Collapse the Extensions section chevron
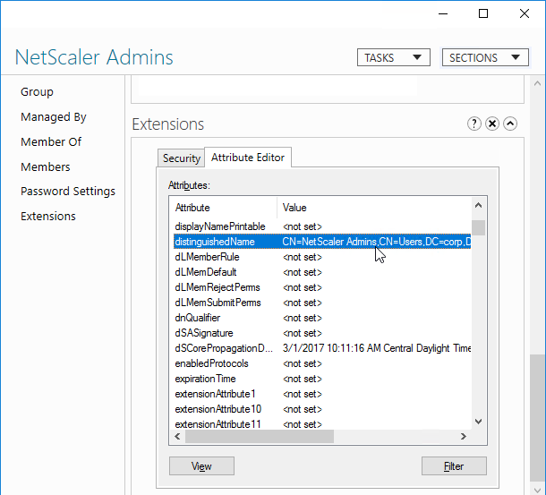This screenshot has height=495, width=546. 510,124
